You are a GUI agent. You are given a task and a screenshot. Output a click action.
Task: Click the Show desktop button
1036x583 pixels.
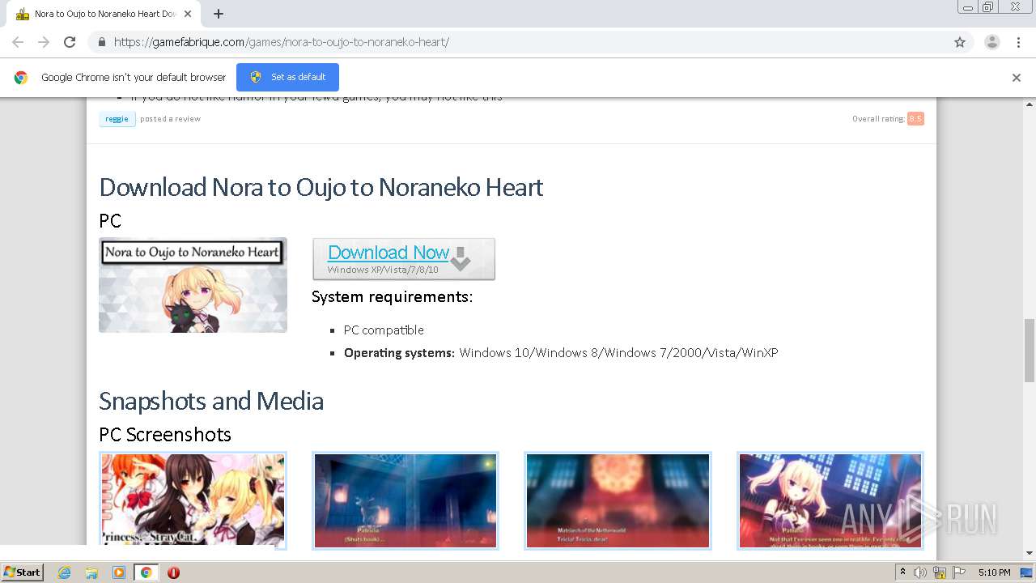[1027, 572]
